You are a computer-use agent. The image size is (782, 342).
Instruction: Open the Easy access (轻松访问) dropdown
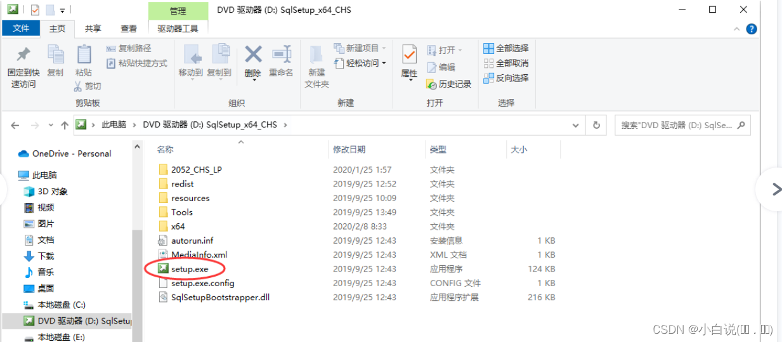360,63
